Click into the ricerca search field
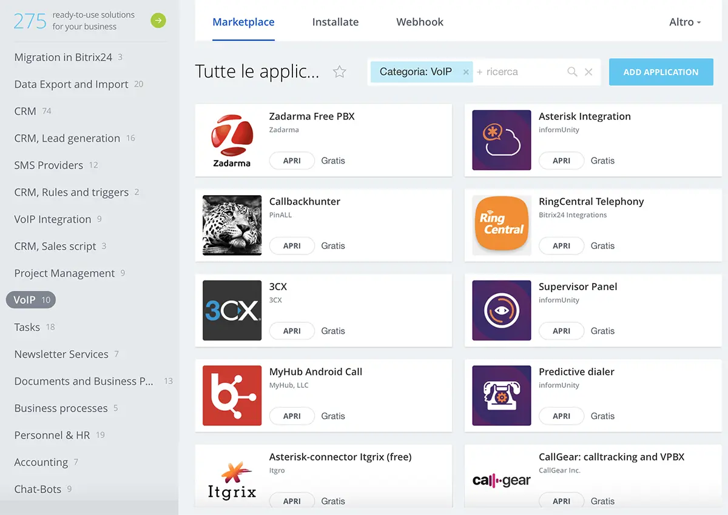The width and height of the screenshot is (728, 515). click(x=519, y=72)
